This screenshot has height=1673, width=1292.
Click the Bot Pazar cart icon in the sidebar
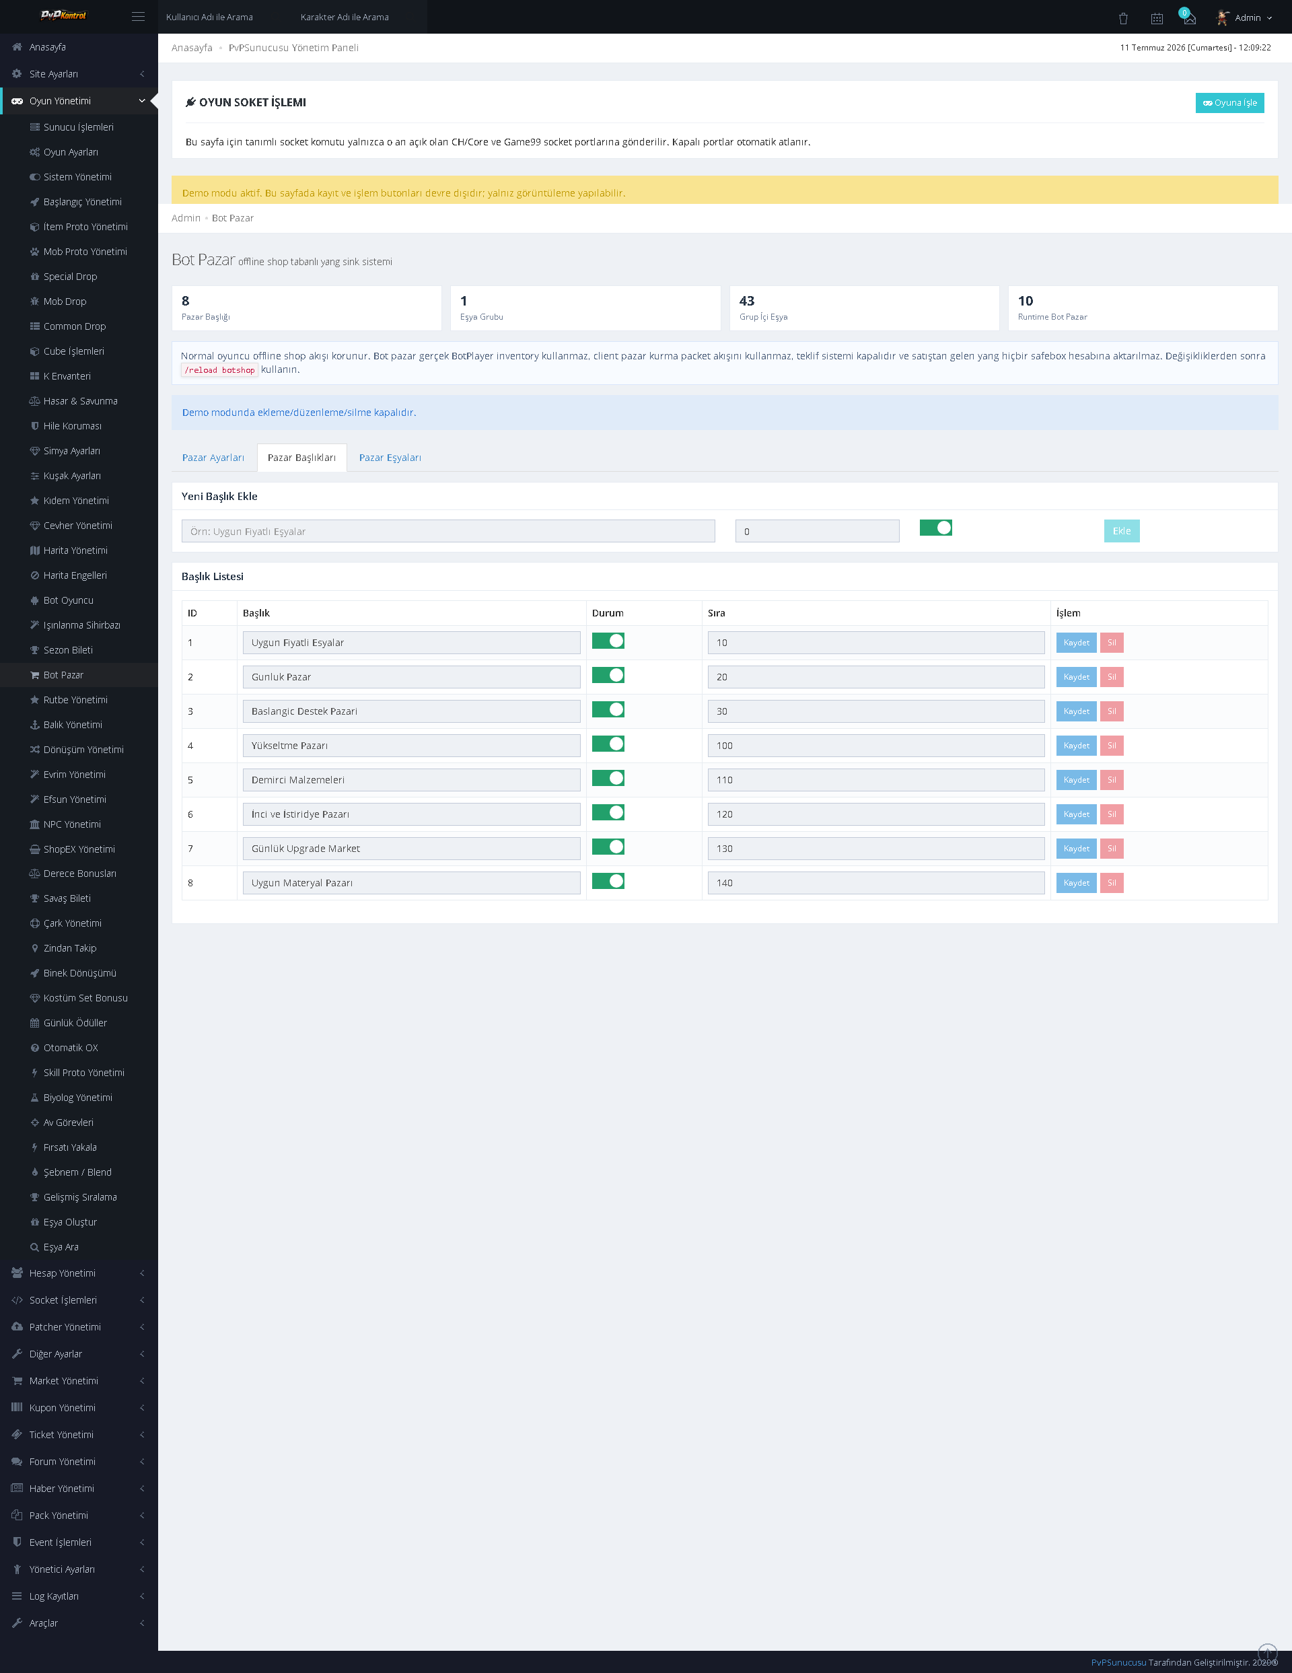(x=34, y=675)
